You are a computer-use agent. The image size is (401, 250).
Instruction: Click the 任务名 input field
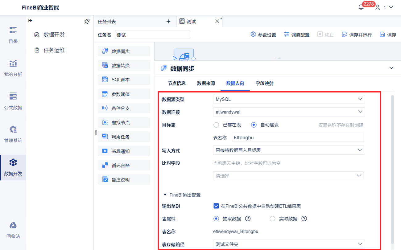click(x=152, y=35)
